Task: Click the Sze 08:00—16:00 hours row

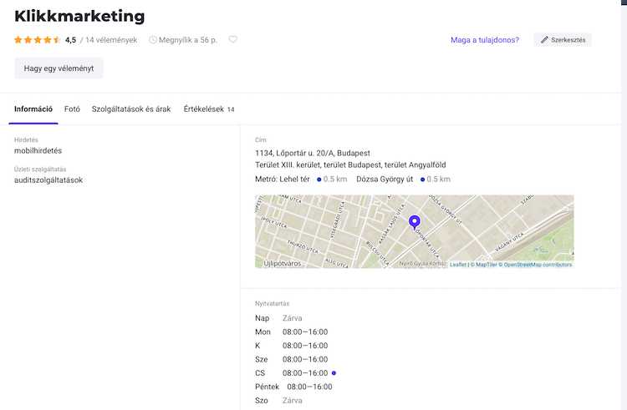Action: click(292, 359)
